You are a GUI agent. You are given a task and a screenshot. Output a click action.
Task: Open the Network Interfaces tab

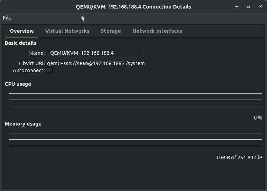157,31
